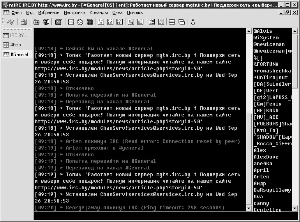Open the Вид menu
Image resolution: width=300 pixels, height=222 pixels.
coord(30,12)
